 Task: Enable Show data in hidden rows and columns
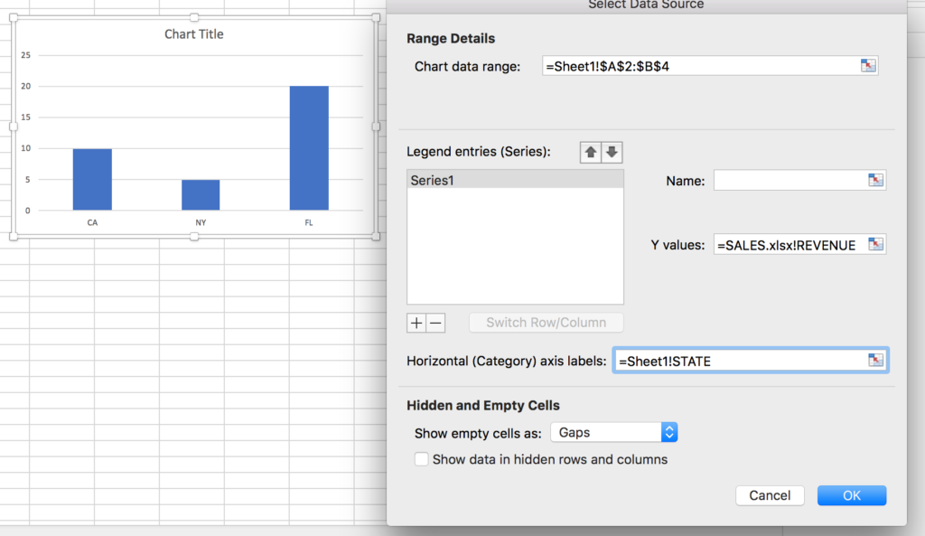coord(421,459)
